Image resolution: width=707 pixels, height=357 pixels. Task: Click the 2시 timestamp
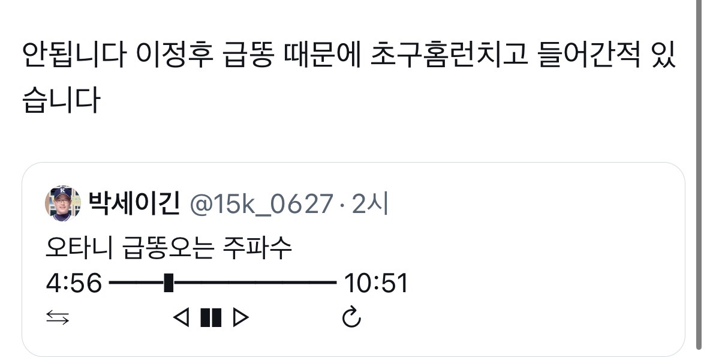[370, 204]
